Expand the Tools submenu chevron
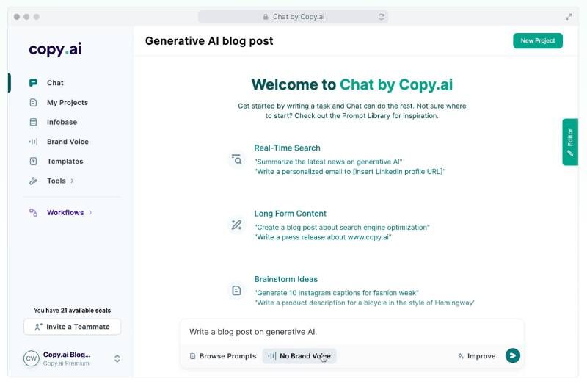The height and width of the screenshot is (384, 587). tap(72, 181)
